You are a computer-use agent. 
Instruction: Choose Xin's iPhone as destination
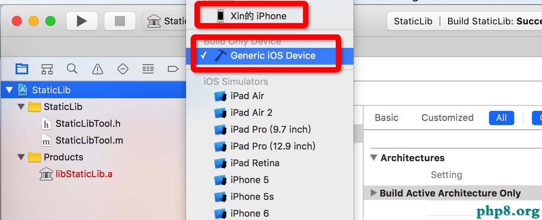(x=258, y=16)
